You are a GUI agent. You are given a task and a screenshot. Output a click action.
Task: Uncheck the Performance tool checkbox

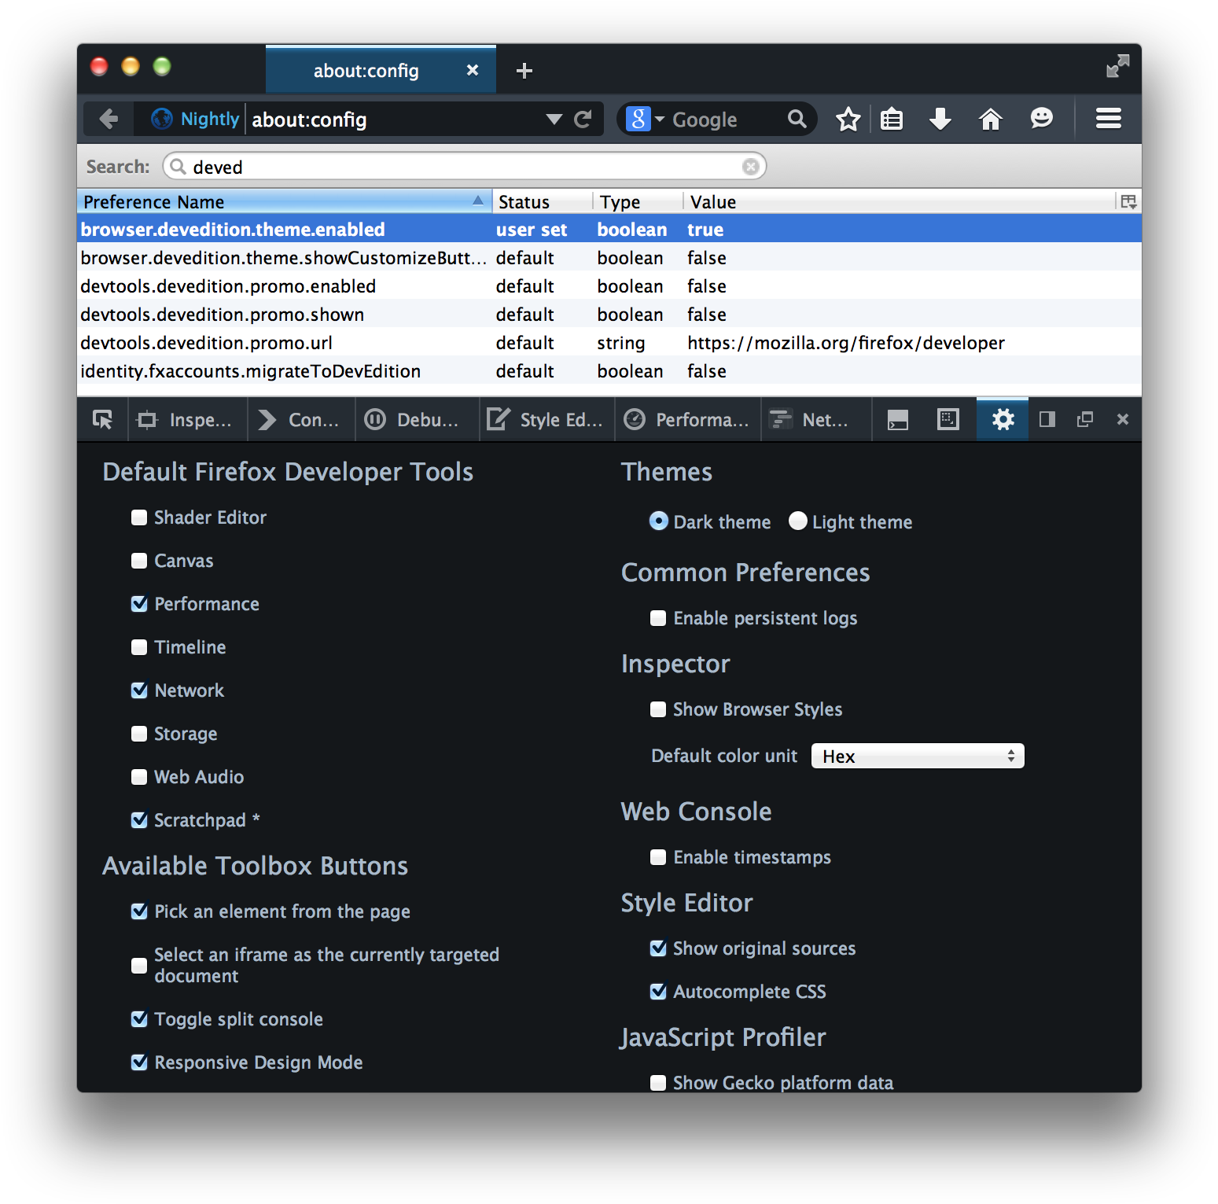coord(139,603)
